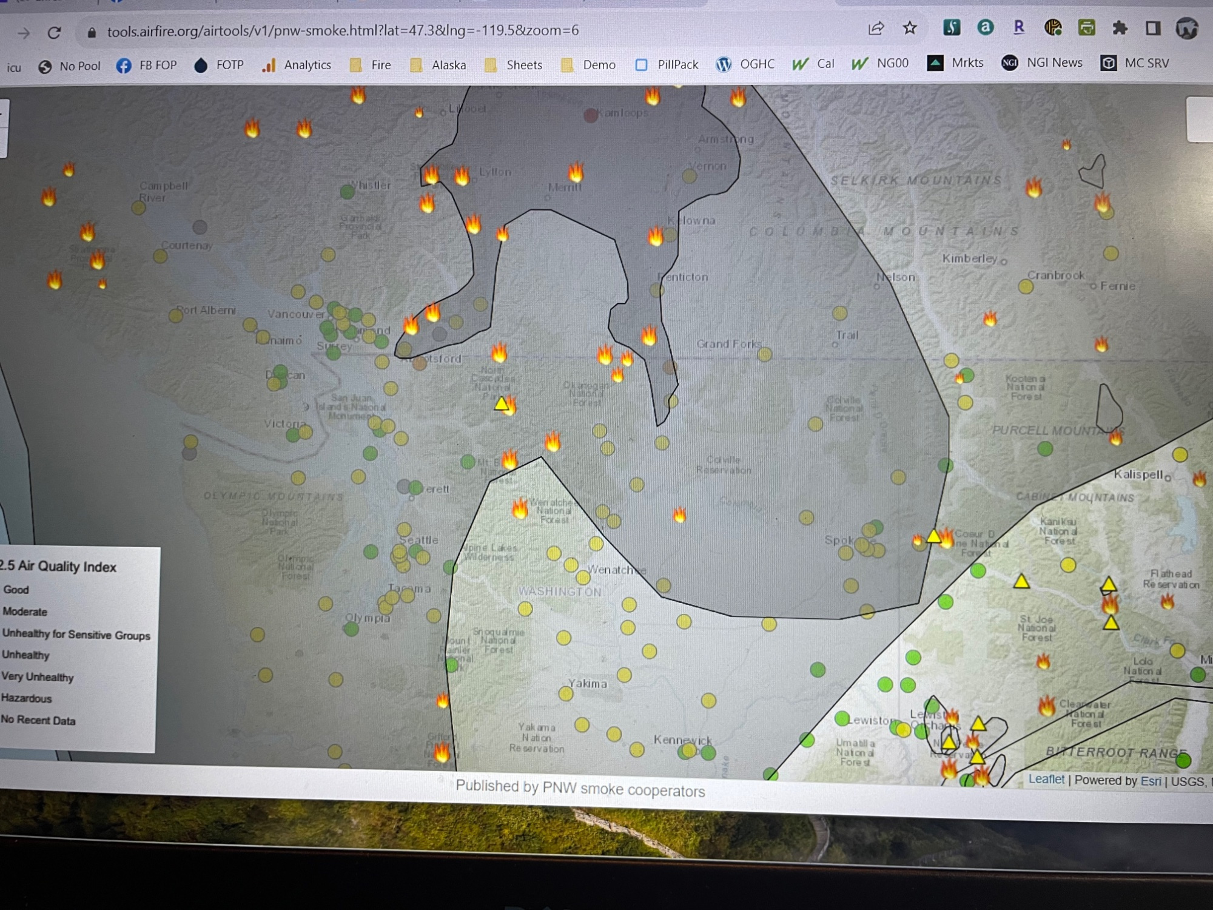Screen dimensions: 1213x910
Task: Click the Leaflet attribution link
Action: click(1046, 779)
